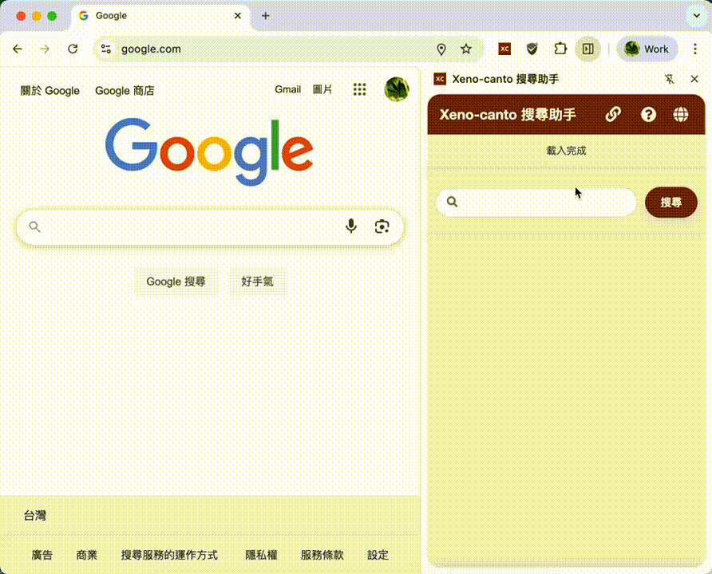Image resolution: width=712 pixels, height=574 pixels.
Task: Unpin the Xeno-canto side panel
Action: point(670,80)
